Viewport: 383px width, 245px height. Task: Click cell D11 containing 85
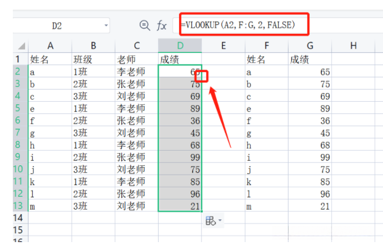point(180,181)
